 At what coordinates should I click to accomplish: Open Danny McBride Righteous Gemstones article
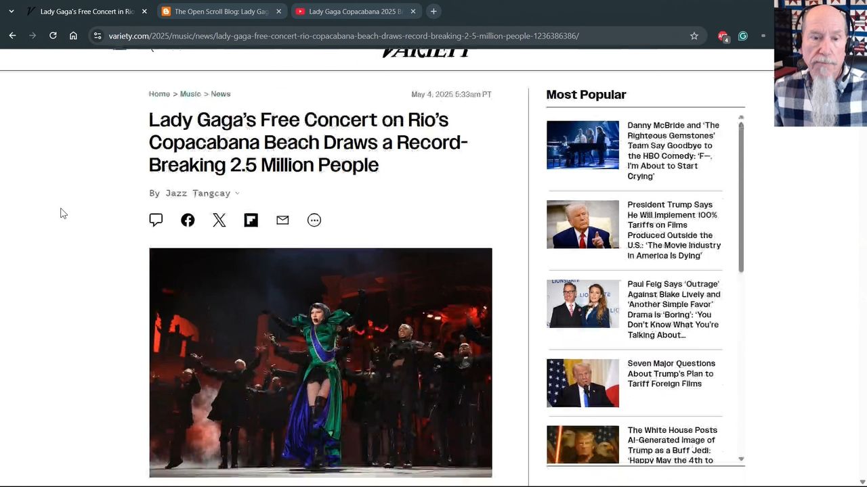[x=673, y=150]
